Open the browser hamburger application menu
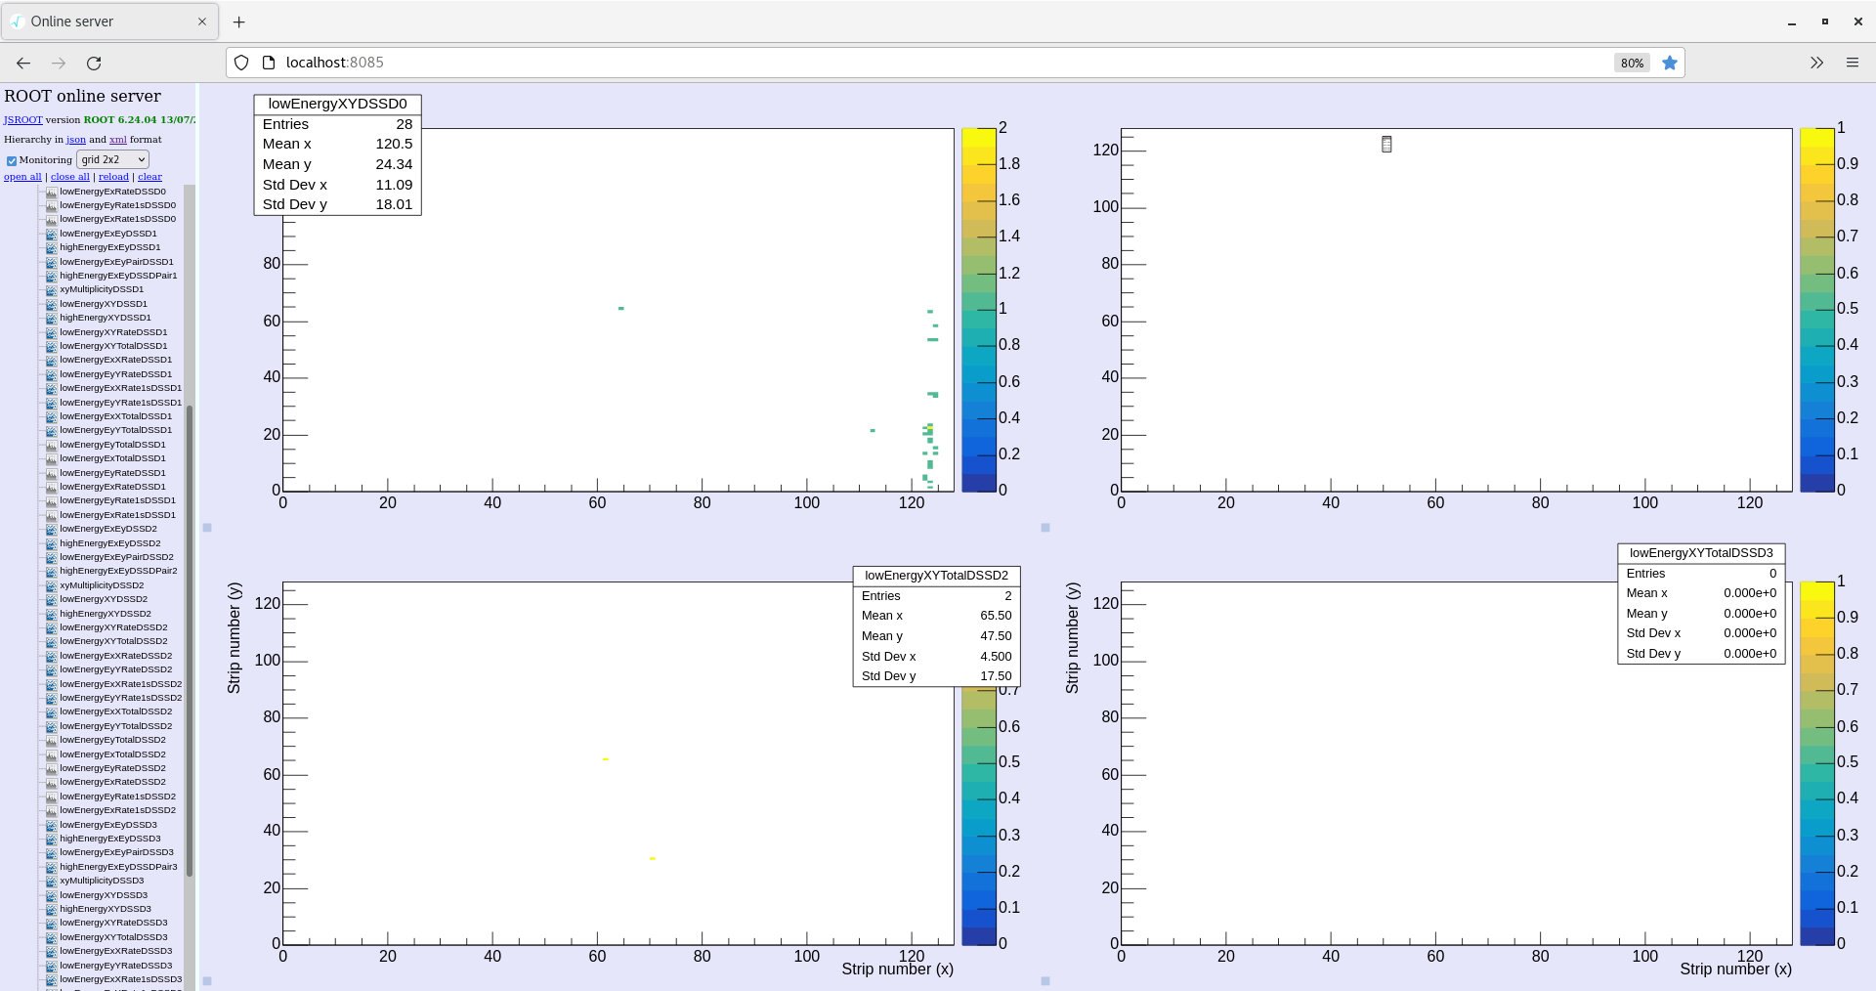 click(1852, 63)
